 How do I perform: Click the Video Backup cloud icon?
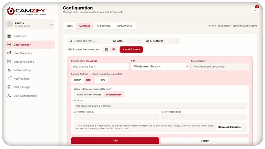9,70
